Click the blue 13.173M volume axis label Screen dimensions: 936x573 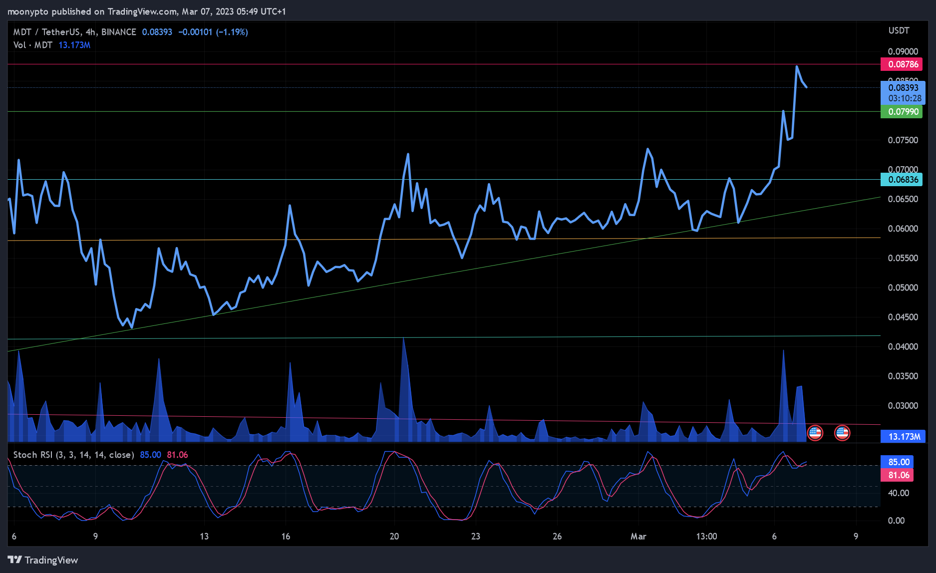903,437
